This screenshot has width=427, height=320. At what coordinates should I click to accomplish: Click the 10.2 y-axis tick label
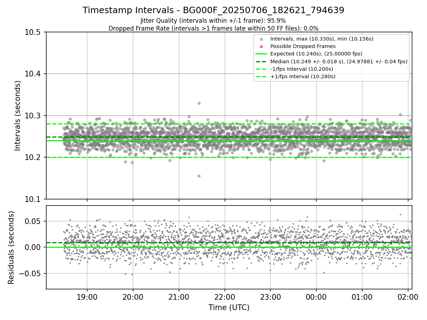(33, 158)
